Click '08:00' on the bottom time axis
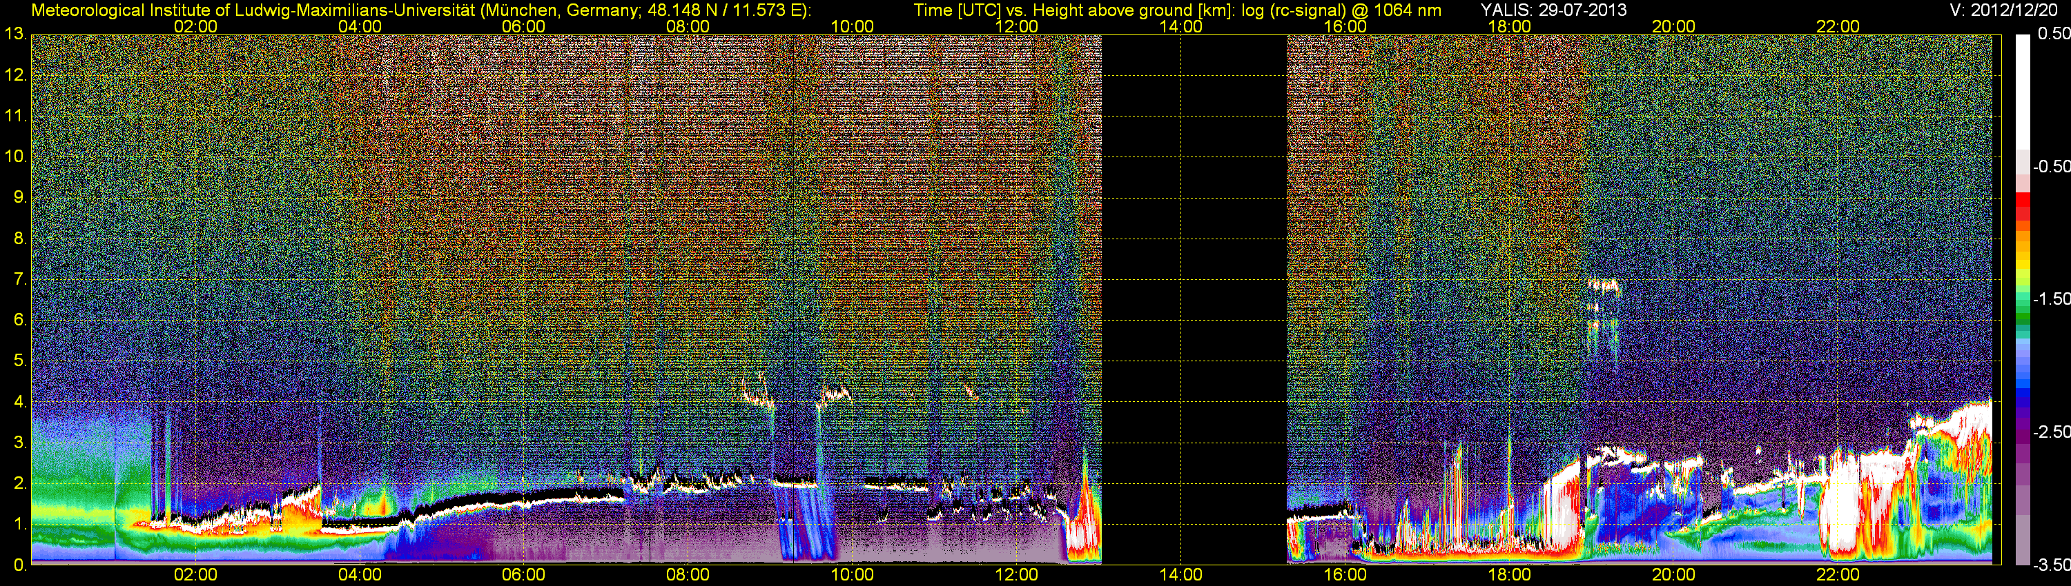This screenshot has height=586, width=2071. 688,575
